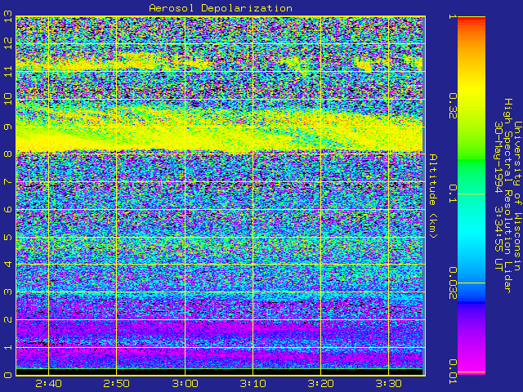Click the 2:50 time axis label
The image size is (523, 392).
coord(116,383)
